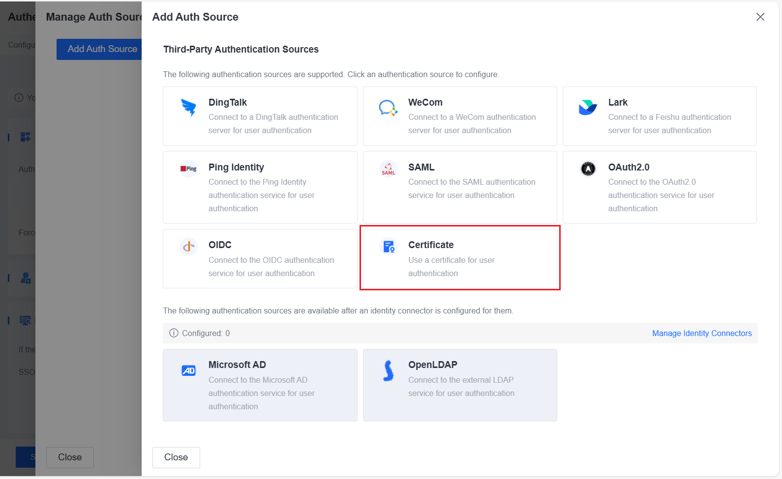
Task: Select the Microsoft AD card title
Action: coord(237,365)
